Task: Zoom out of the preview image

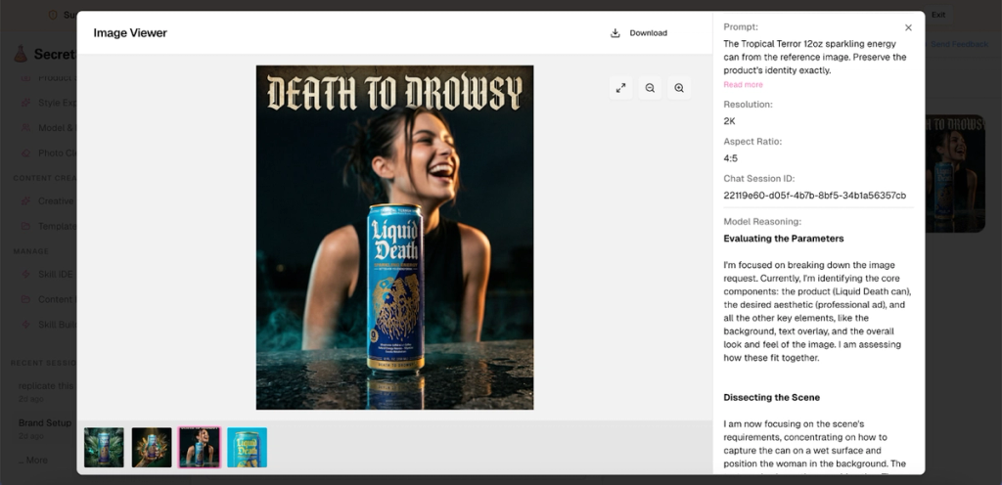Action: pos(650,88)
